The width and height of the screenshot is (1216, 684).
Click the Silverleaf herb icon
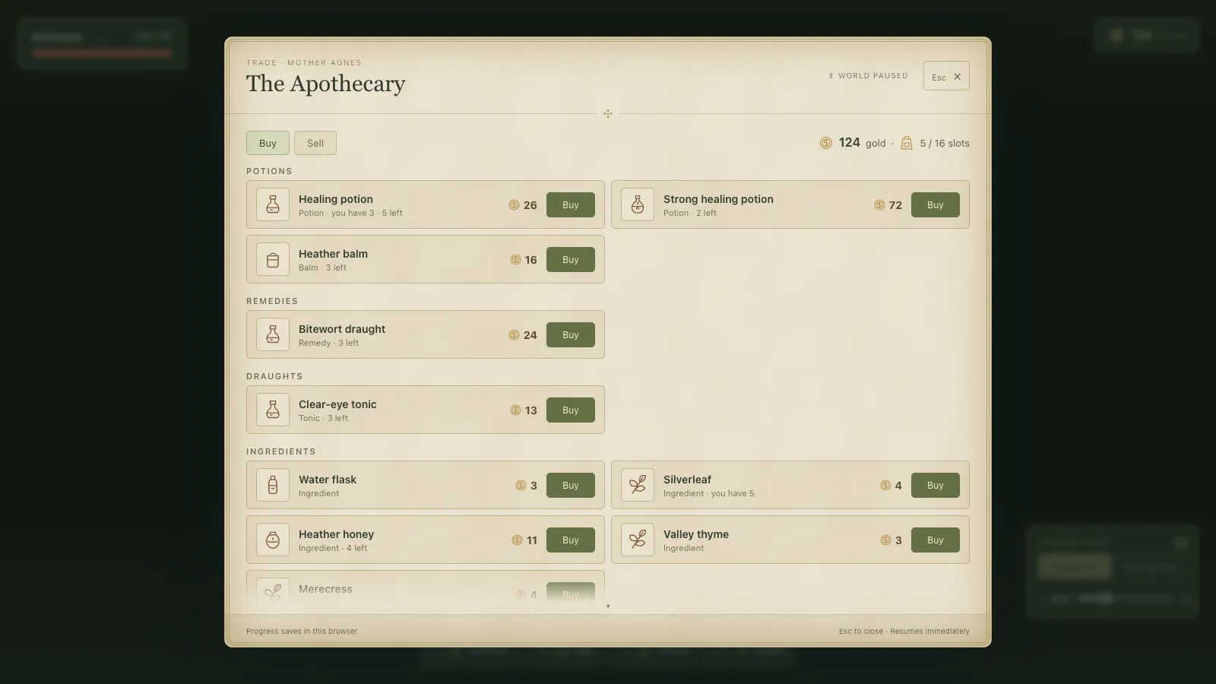(638, 485)
